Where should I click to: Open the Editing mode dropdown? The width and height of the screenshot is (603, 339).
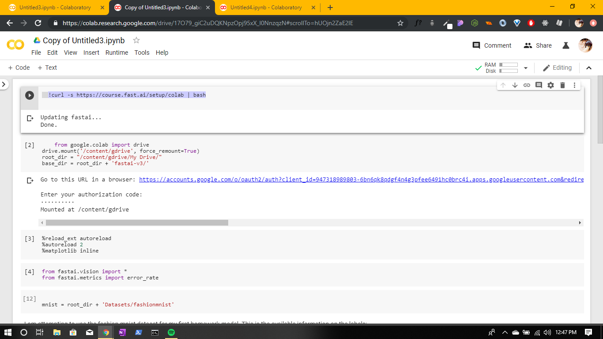557,68
